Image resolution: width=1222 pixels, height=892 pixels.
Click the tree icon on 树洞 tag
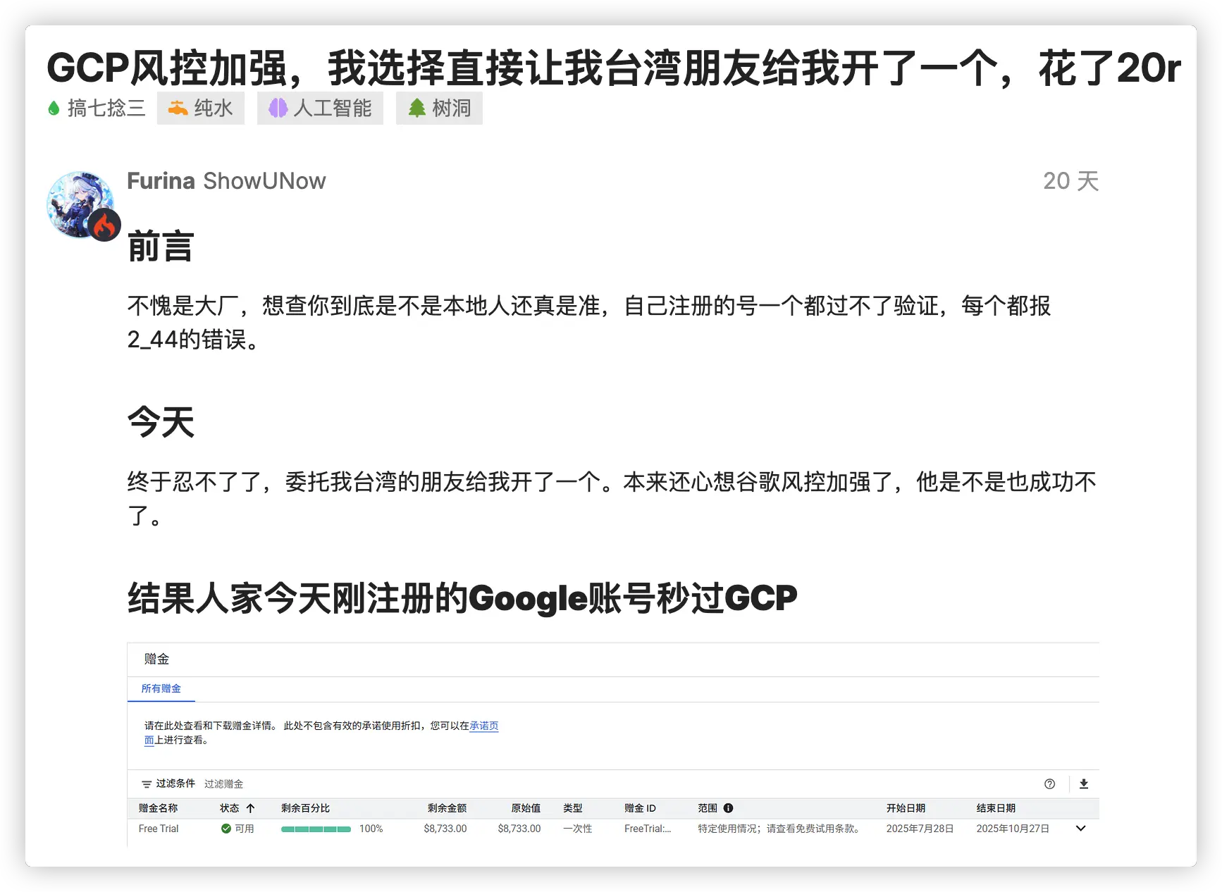[x=417, y=108]
